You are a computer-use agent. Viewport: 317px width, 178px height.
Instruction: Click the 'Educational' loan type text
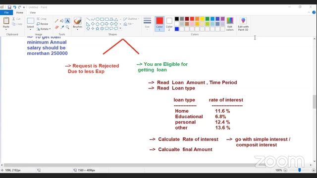pos(189,117)
